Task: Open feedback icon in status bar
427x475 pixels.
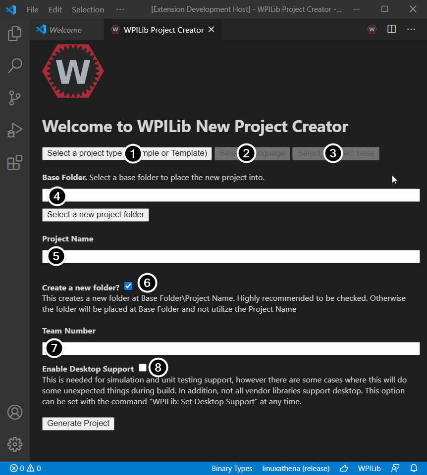Action: pyautogui.click(x=395, y=469)
